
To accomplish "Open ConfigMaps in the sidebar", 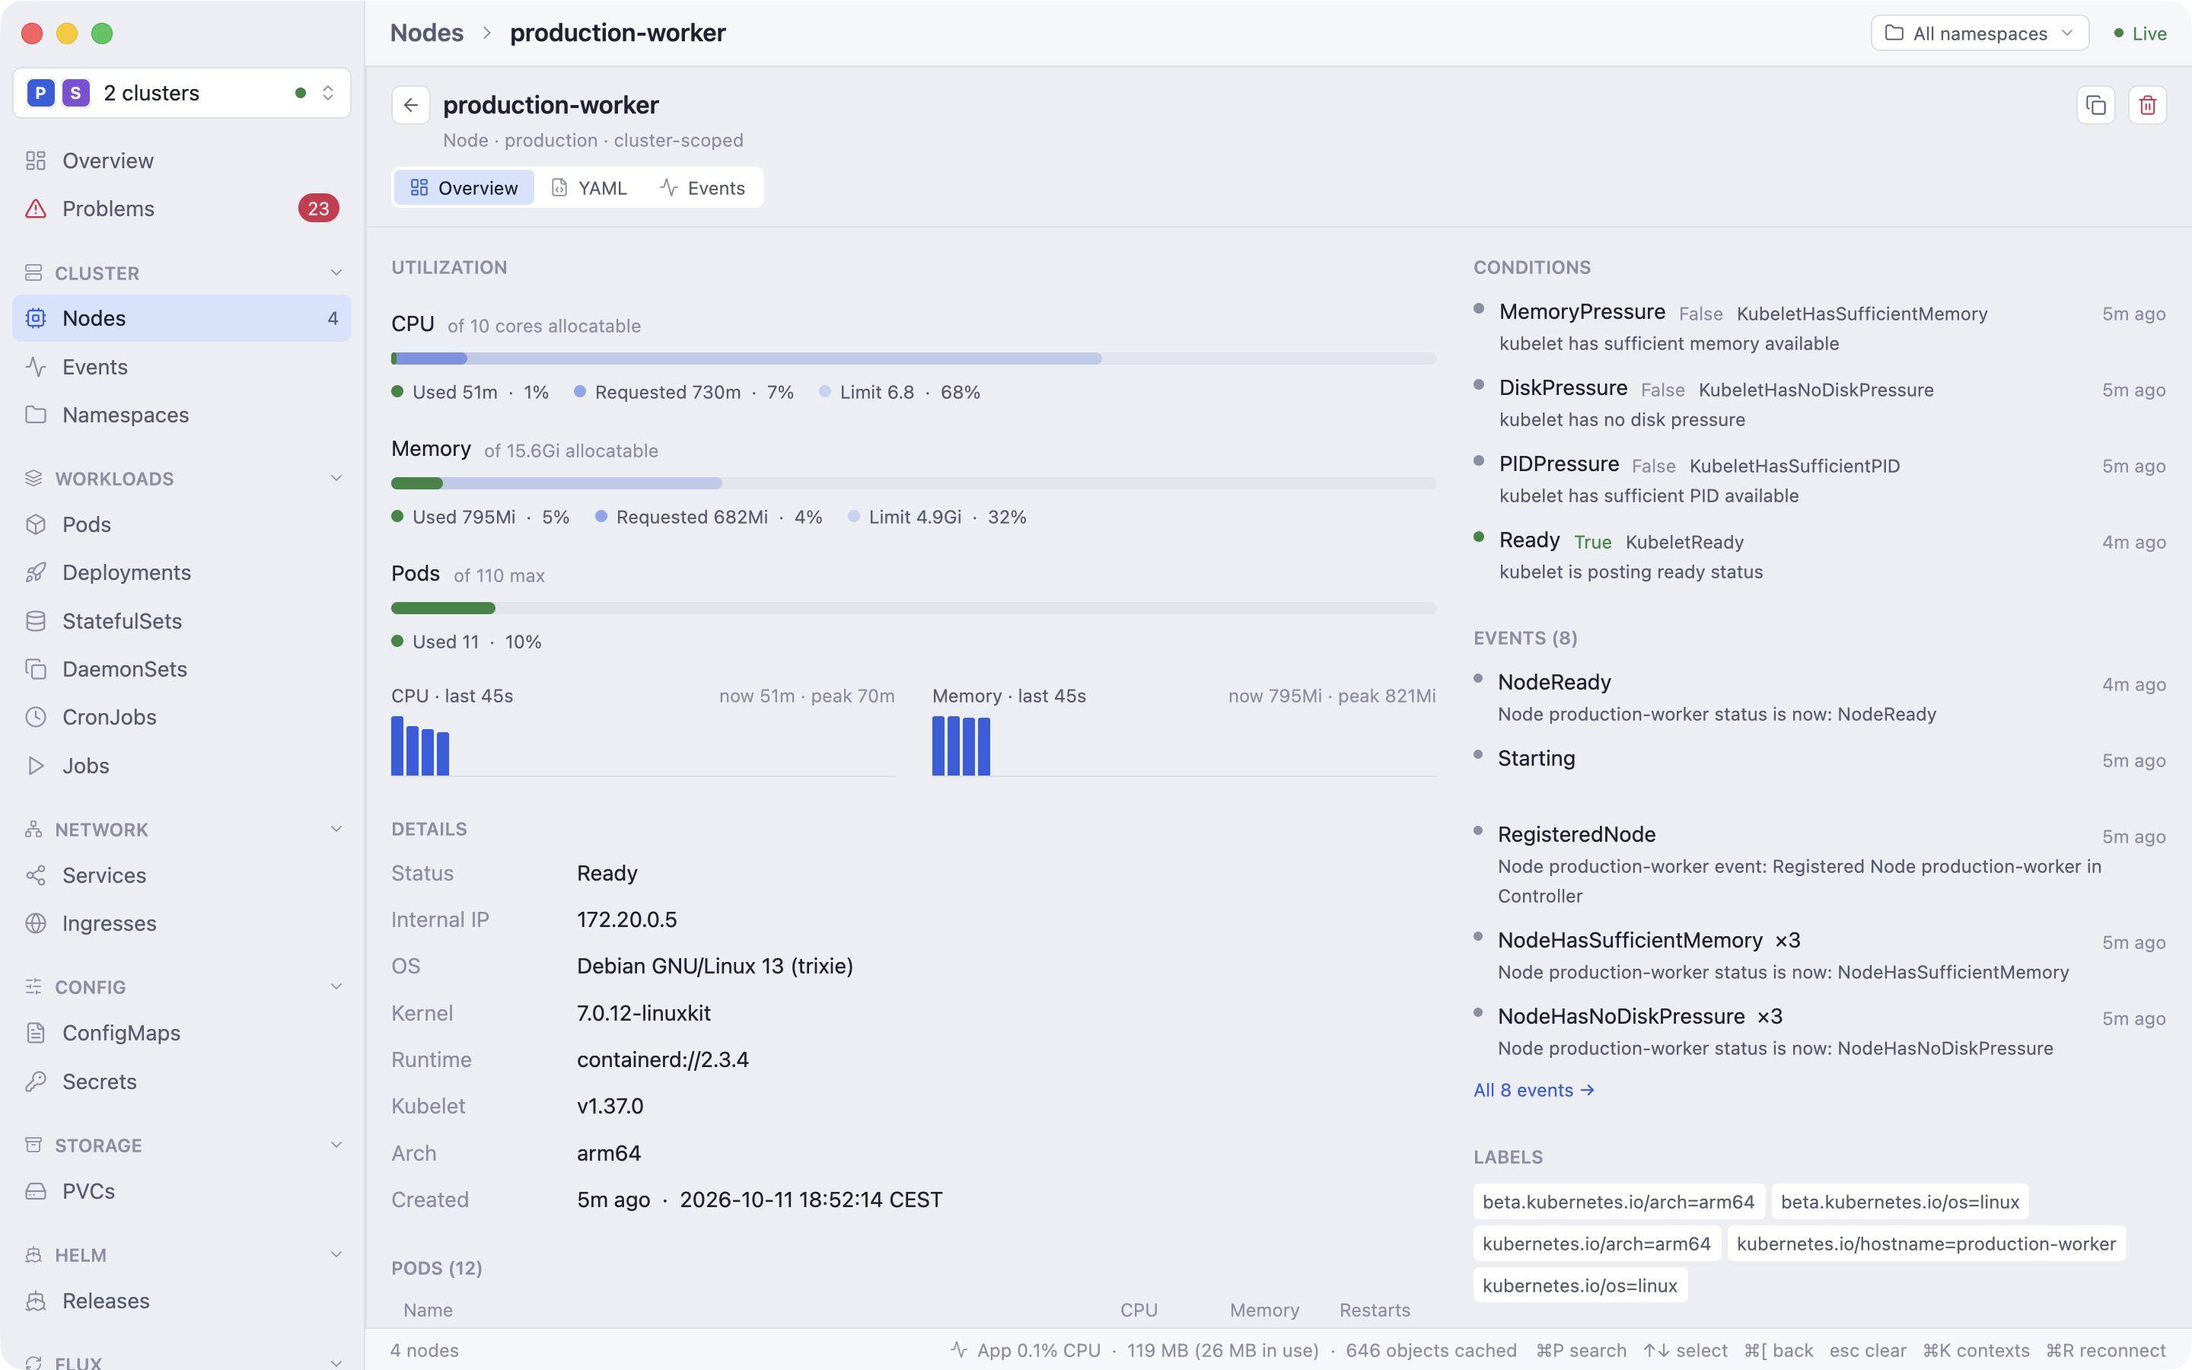I will coord(181,1033).
